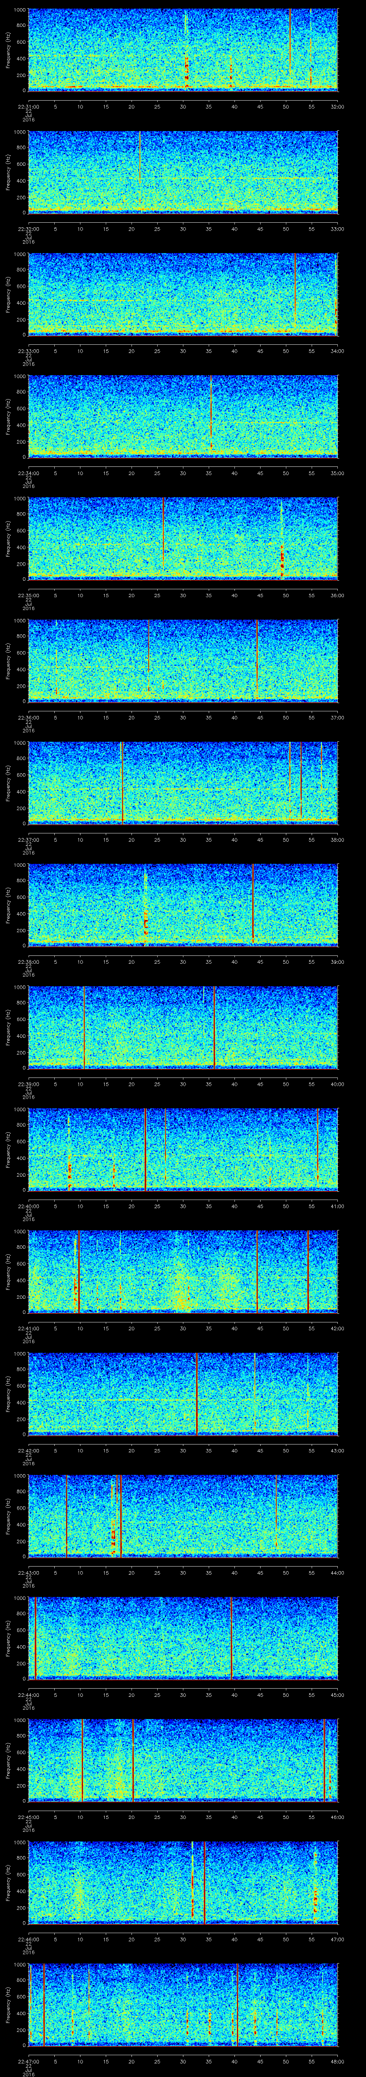The image size is (366, 2077).
Task: Select the spectrogram panel starting at 22:47:00
Action: (183, 2004)
